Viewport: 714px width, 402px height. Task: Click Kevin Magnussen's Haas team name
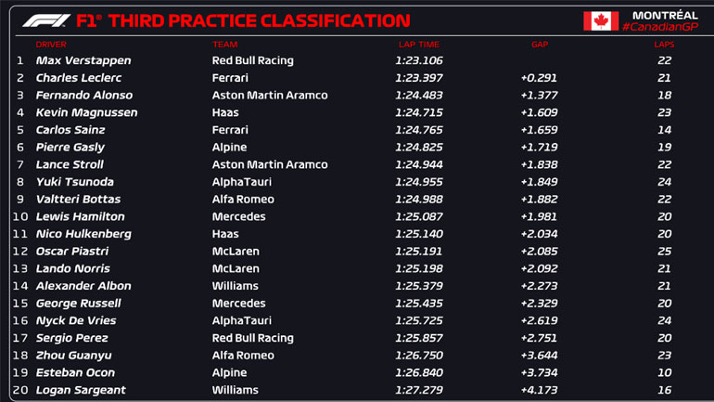coord(225,112)
